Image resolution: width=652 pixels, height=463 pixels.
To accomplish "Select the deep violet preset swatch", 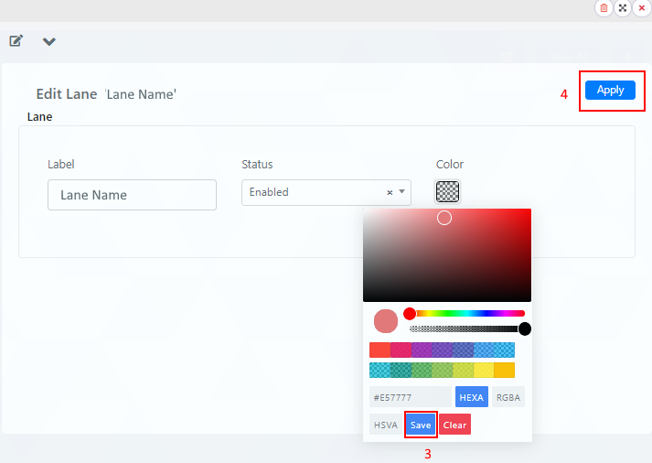I will [442, 350].
